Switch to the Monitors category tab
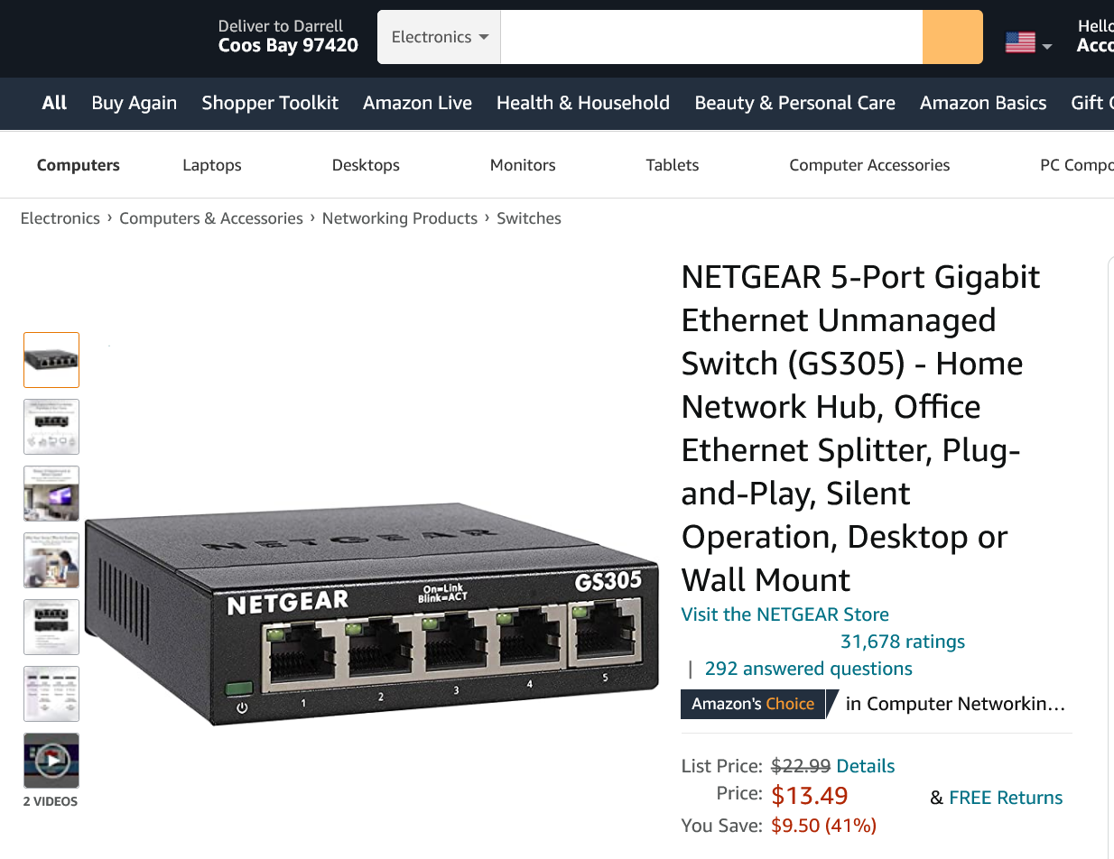 (x=523, y=165)
